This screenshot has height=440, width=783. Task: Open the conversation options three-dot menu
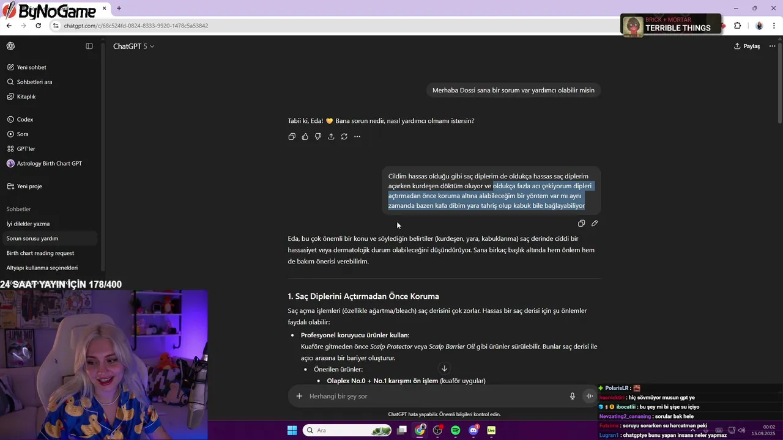pyautogui.click(x=772, y=46)
